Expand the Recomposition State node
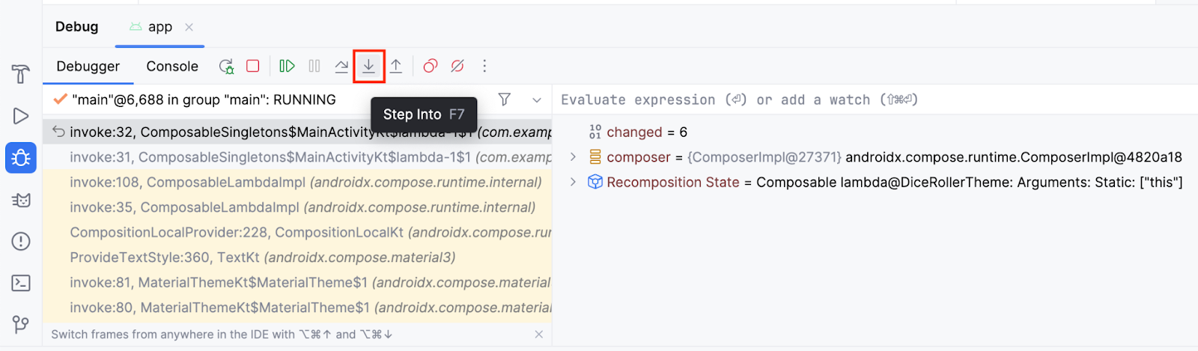This screenshot has height=351, width=1198. coord(573,182)
